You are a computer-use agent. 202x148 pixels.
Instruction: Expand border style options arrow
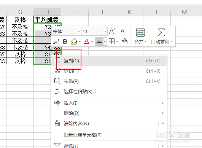coord(117,41)
